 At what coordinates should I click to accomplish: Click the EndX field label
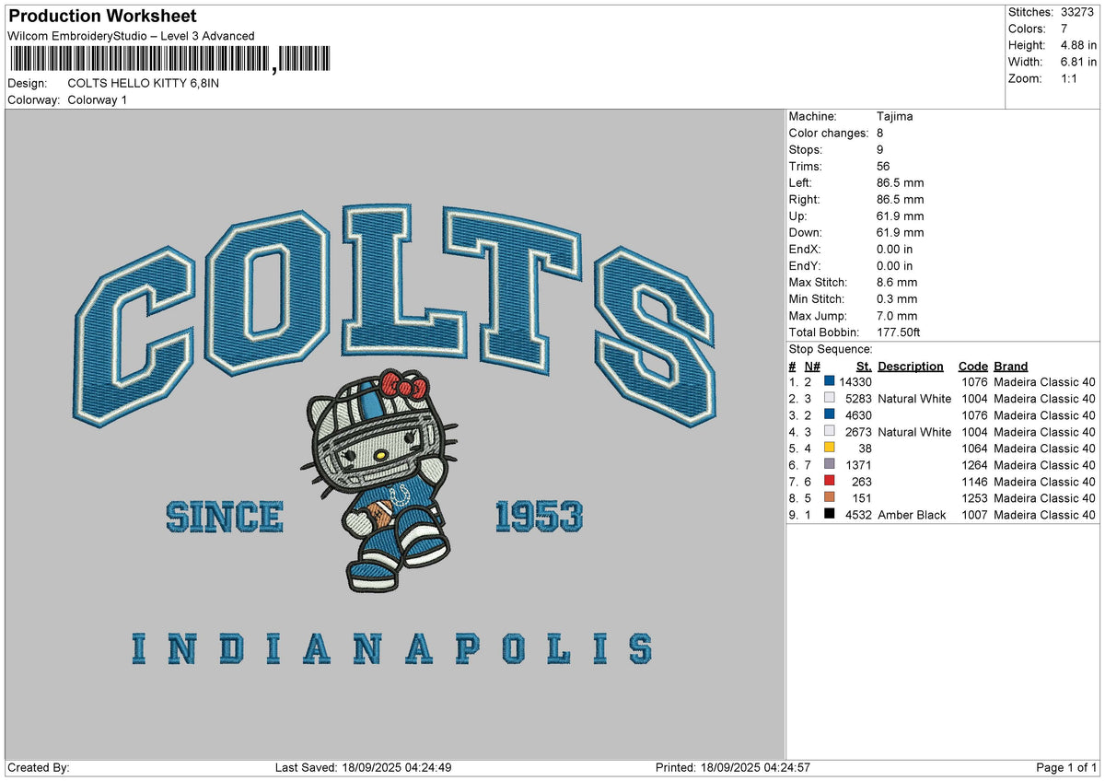coord(805,250)
